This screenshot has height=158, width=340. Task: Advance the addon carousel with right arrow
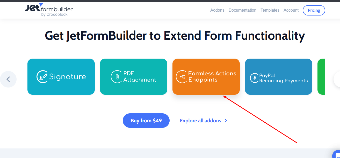coord(337,79)
